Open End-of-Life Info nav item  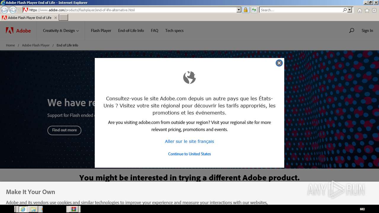pos(131,30)
